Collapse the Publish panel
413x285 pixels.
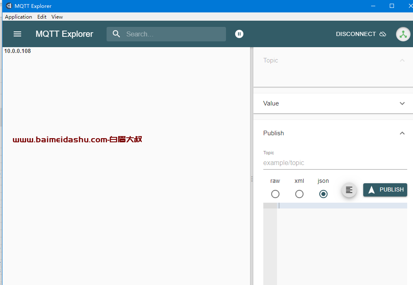pyautogui.click(x=402, y=133)
